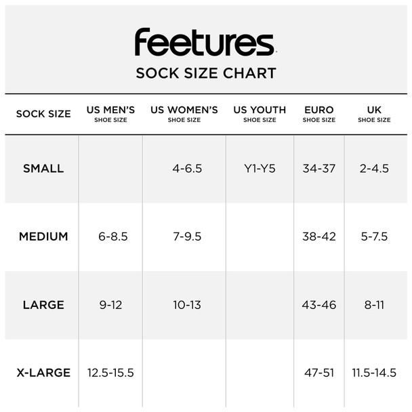Click the Y1-Y5 youth size cell

tap(260, 169)
